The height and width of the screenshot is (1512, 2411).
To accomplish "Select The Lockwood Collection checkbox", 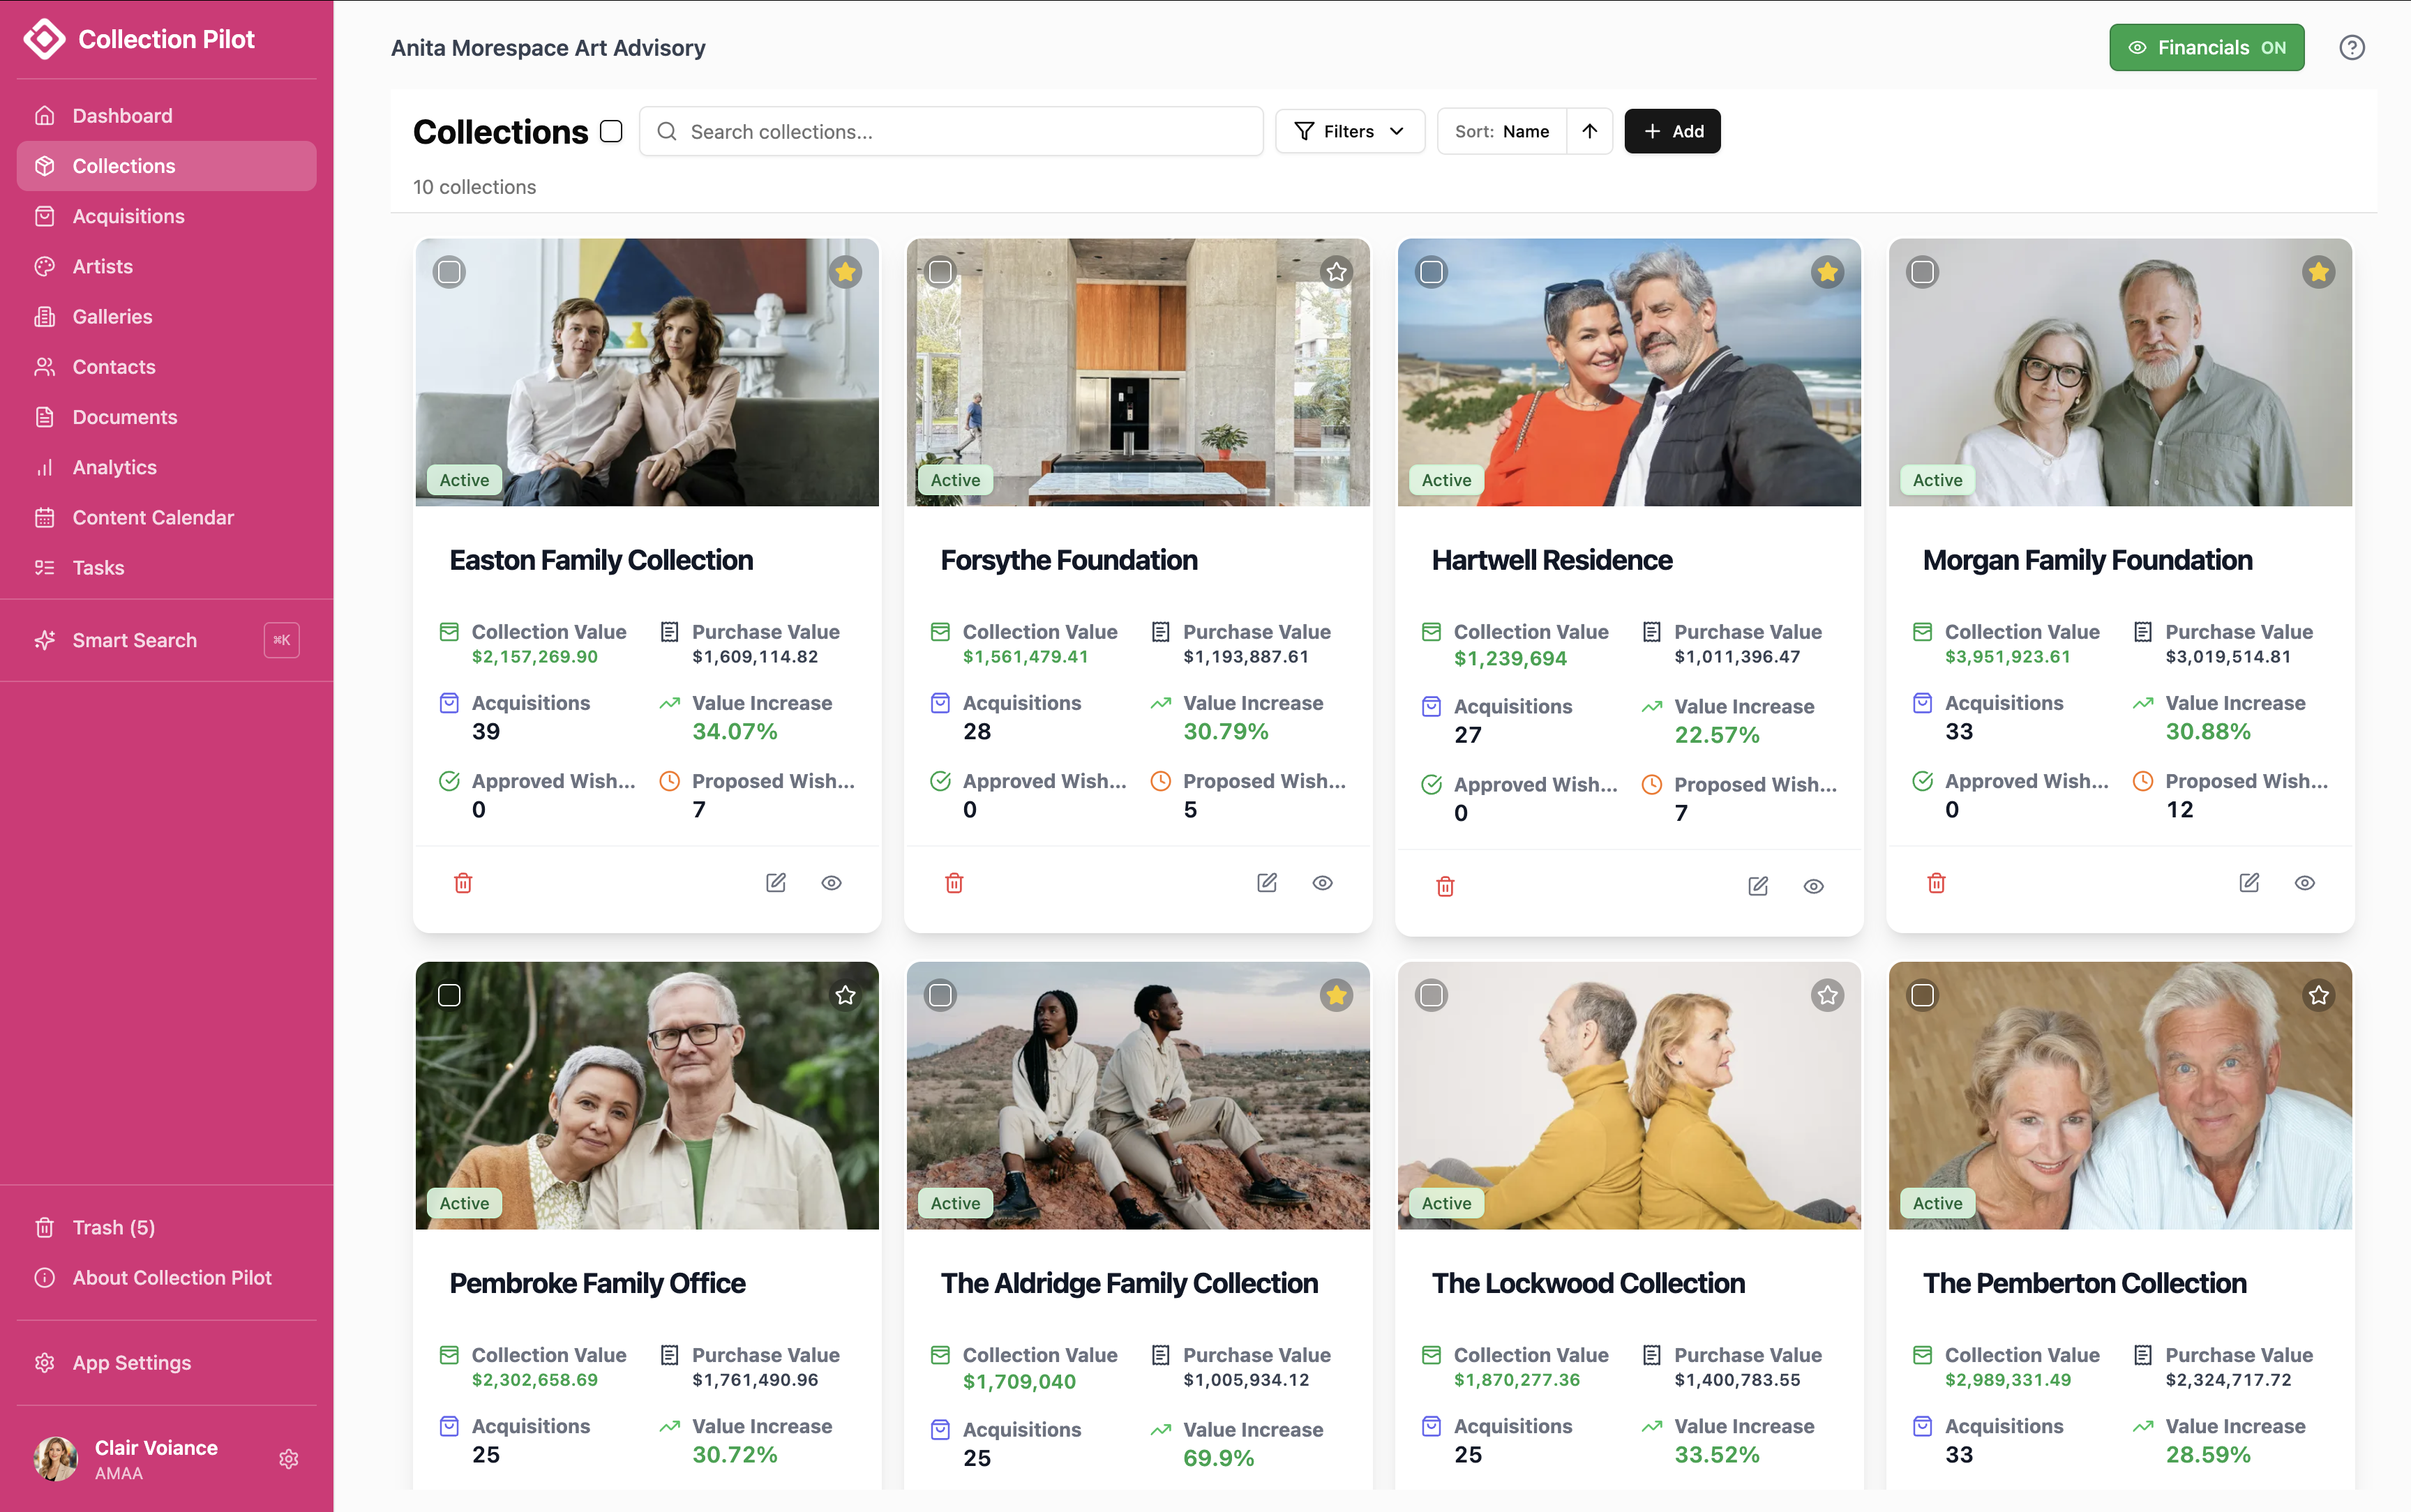I will [x=1431, y=995].
